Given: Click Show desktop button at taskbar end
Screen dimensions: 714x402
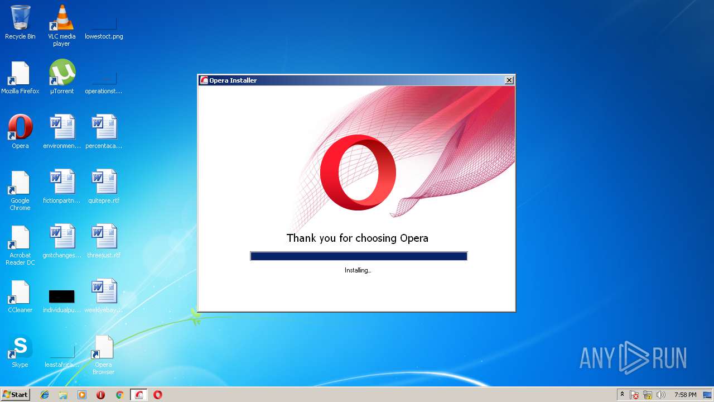Looking at the screenshot, I should click(x=708, y=395).
